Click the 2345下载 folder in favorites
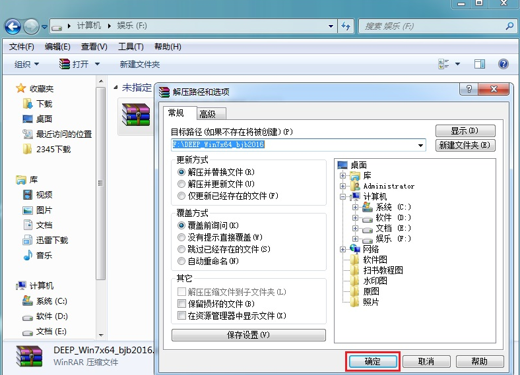This screenshot has height=375, width=520. pos(53,149)
